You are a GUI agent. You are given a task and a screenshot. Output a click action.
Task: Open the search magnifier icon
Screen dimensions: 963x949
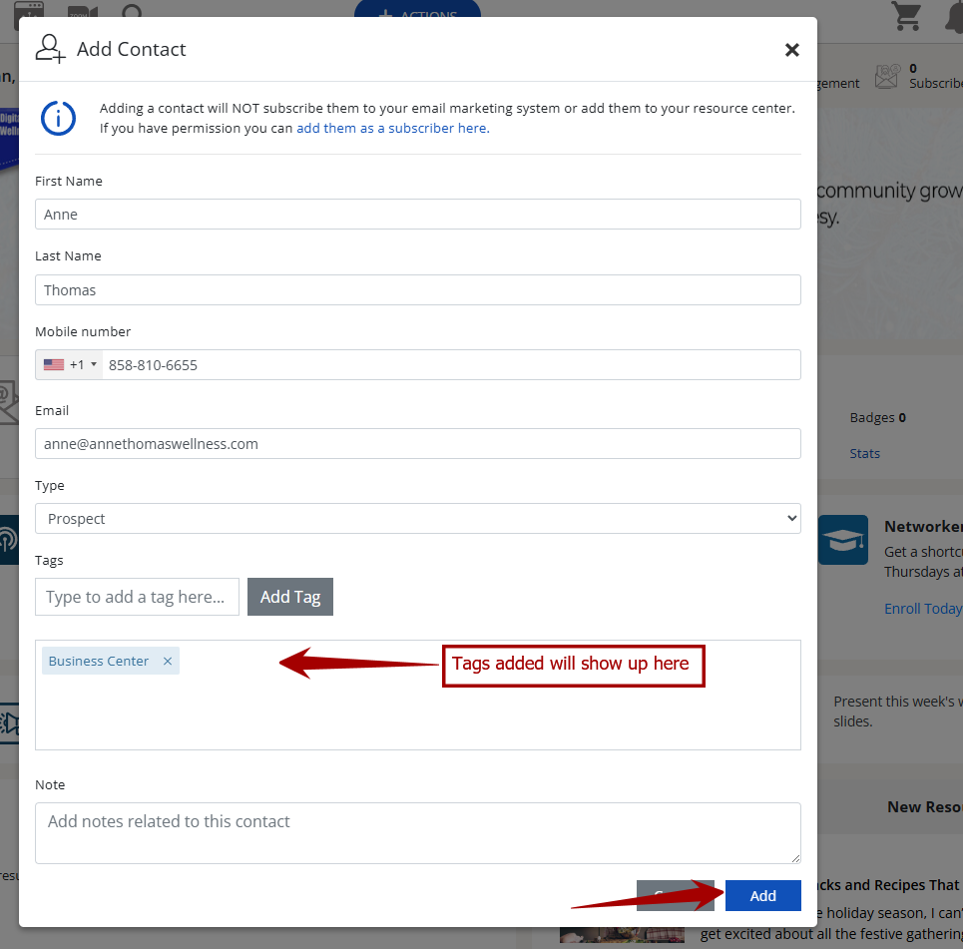[x=132, y=15]
